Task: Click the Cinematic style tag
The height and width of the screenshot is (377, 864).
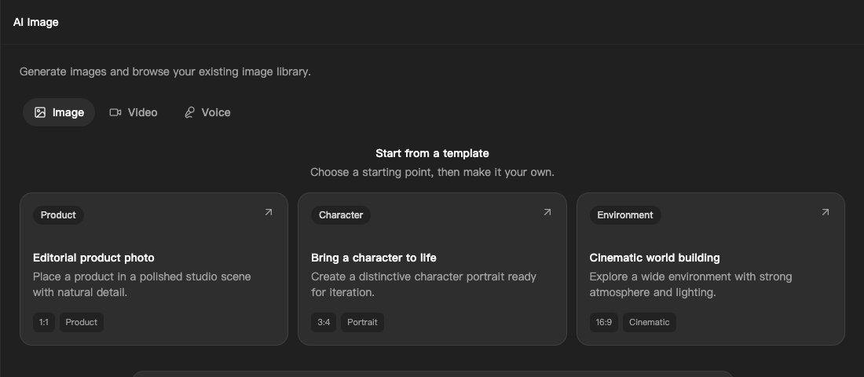Action: point(650,323)
